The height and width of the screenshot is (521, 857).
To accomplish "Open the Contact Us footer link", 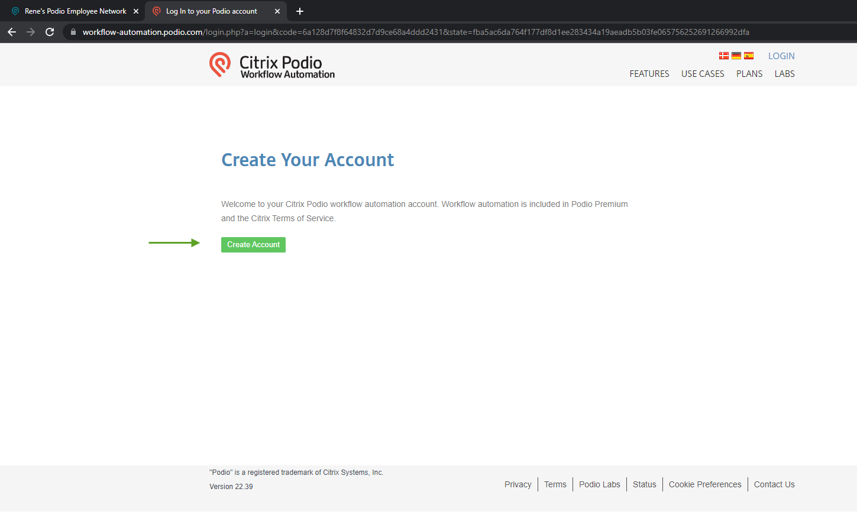I will click(x=774, y=484).
